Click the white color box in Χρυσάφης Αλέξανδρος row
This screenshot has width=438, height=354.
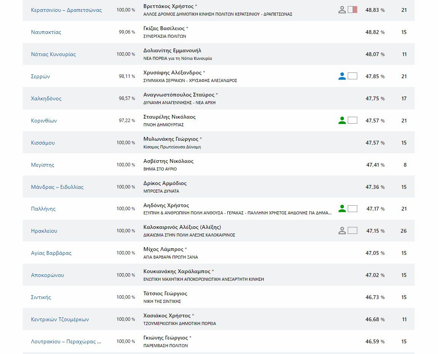[x=353, y=76]
